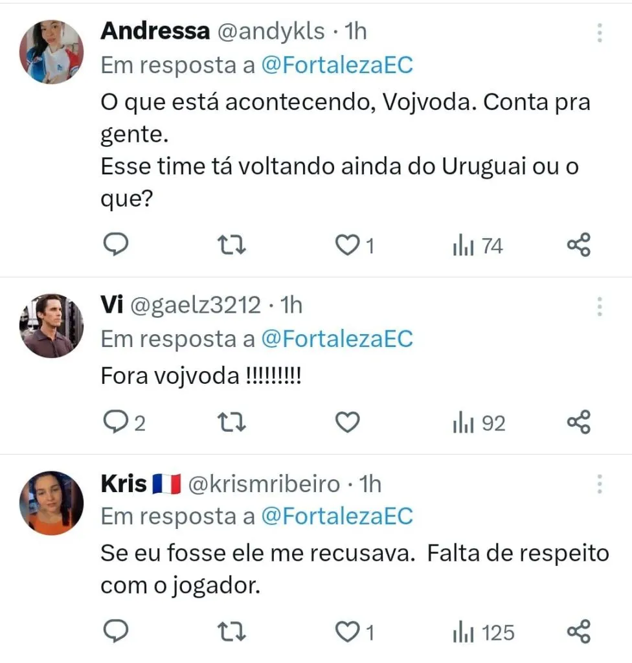Open more options on Vi's tweet
The image size is (632, 663).
click(600, 306)
